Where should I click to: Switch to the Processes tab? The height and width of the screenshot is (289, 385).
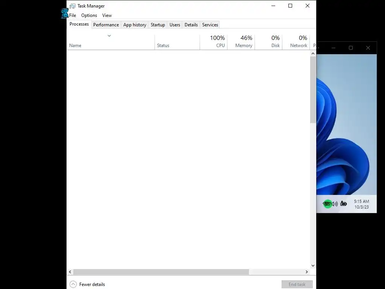(x=79, y=24)
